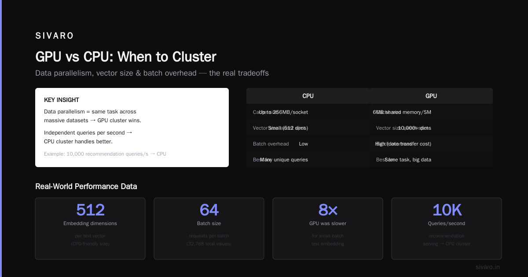The height and width of the screenshot is (277, 528).
Task: Click the KEY INSIGHT heading
Action: (x=62, y=100)
